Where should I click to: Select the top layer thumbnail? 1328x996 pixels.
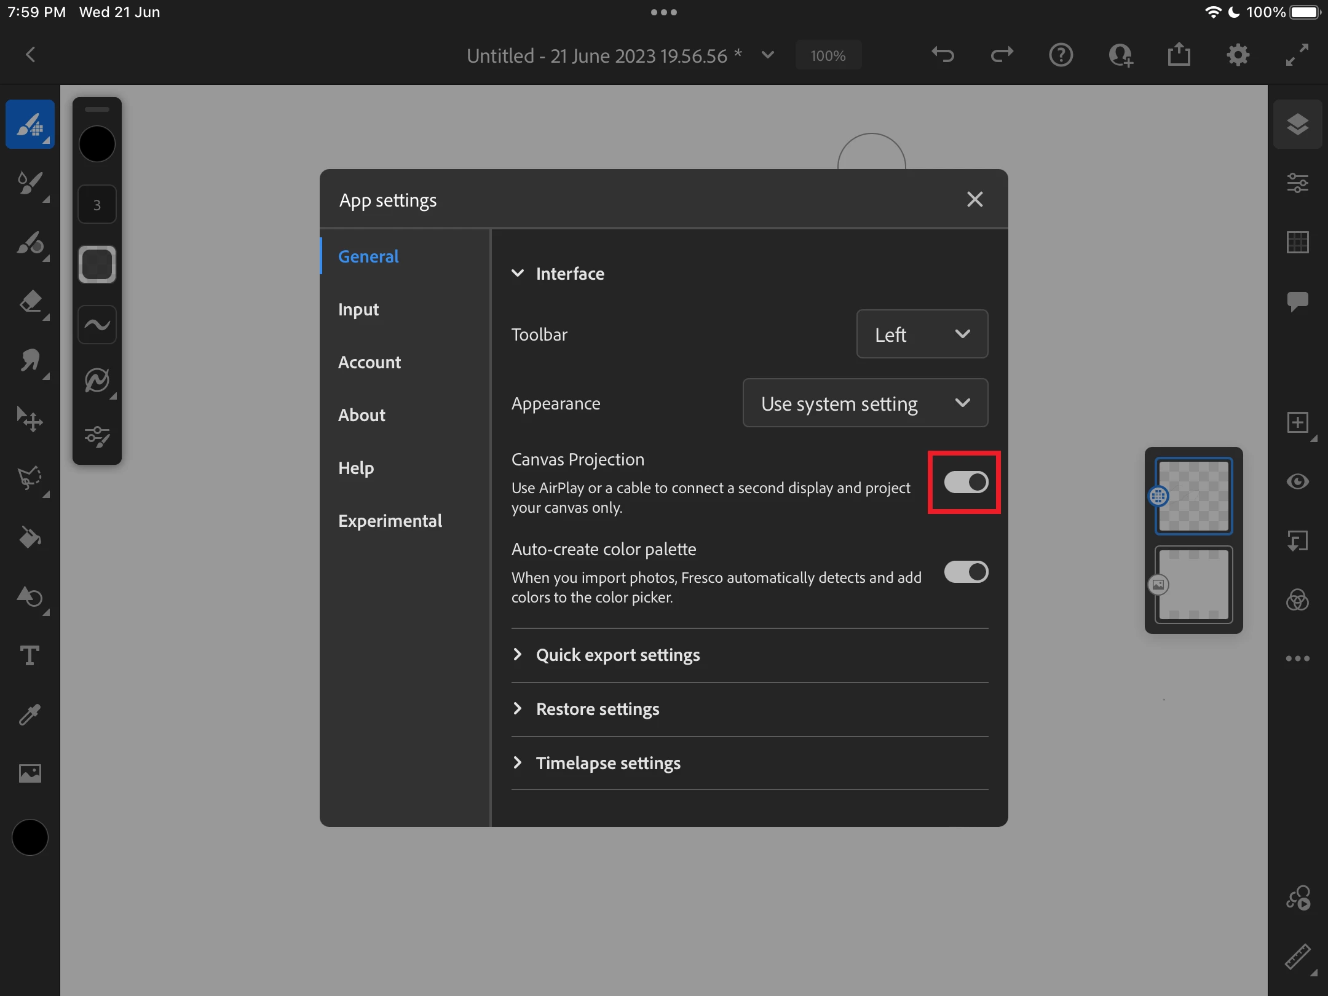(x=1193, y=496)
